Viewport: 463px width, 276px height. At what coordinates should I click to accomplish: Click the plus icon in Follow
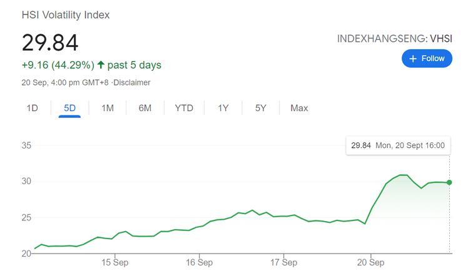[x=412, y=59]
